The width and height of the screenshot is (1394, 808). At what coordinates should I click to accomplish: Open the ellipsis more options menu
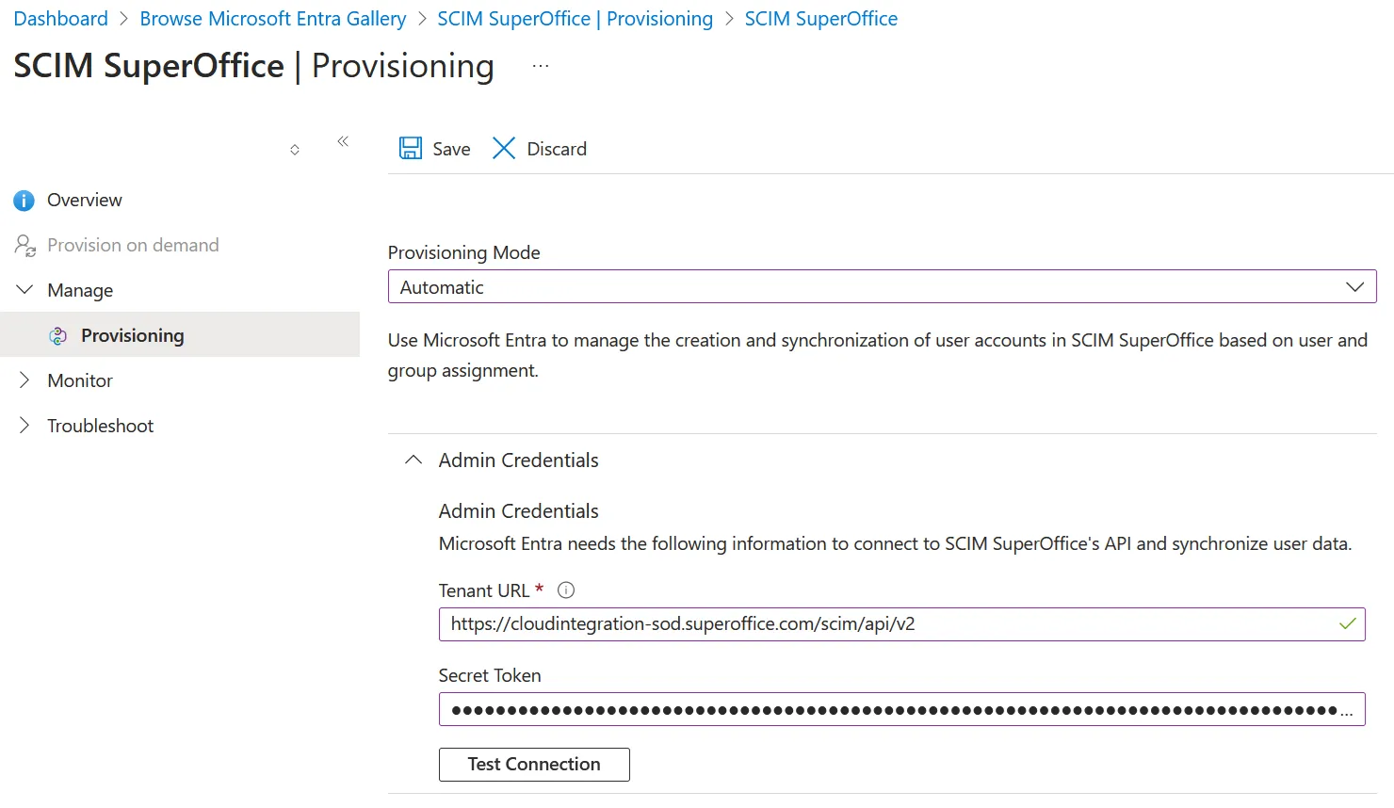pos(541,66)
